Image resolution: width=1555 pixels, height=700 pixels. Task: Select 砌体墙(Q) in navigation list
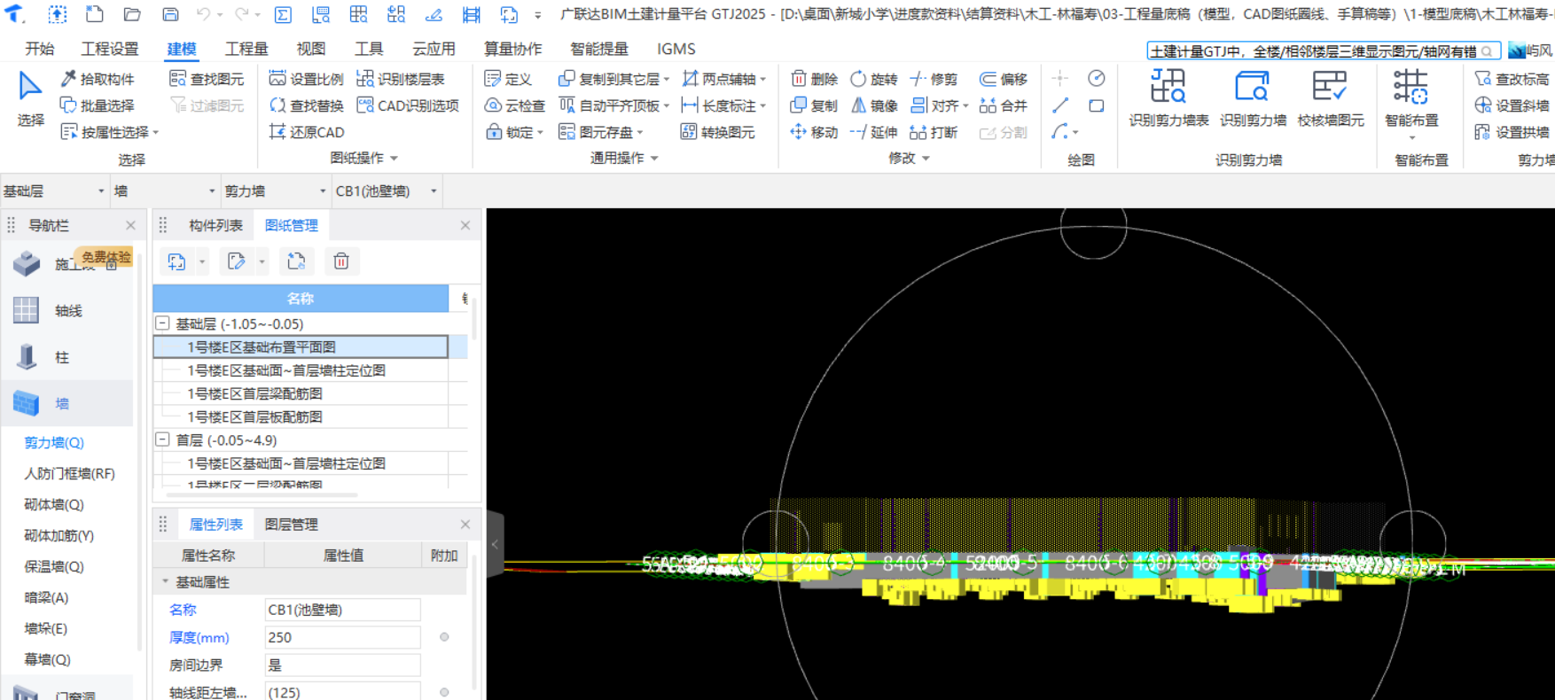click(54, 504)
